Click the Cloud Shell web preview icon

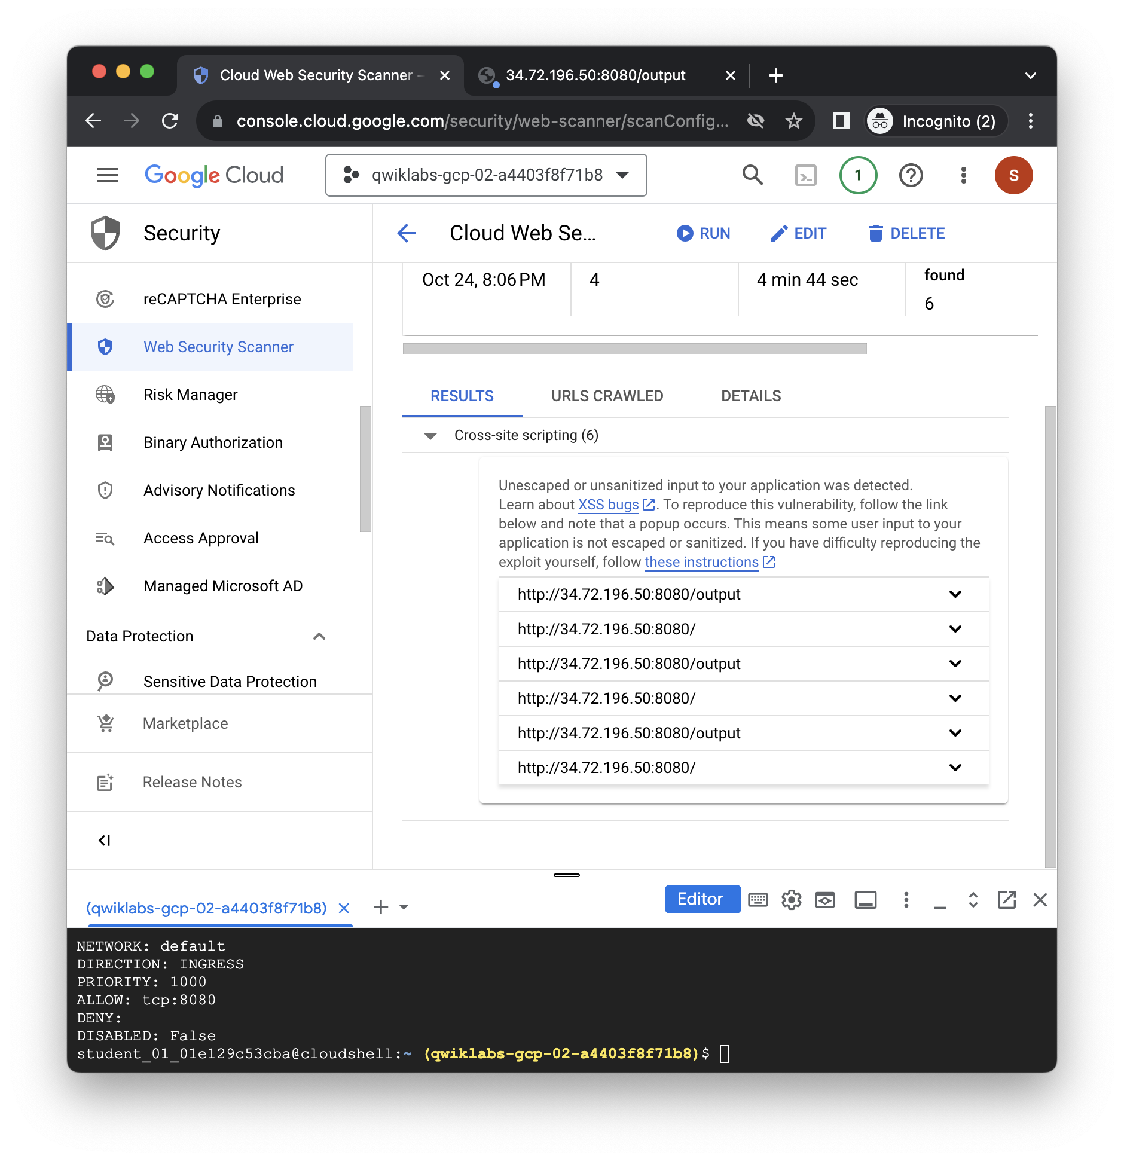[x=824, y=900]
